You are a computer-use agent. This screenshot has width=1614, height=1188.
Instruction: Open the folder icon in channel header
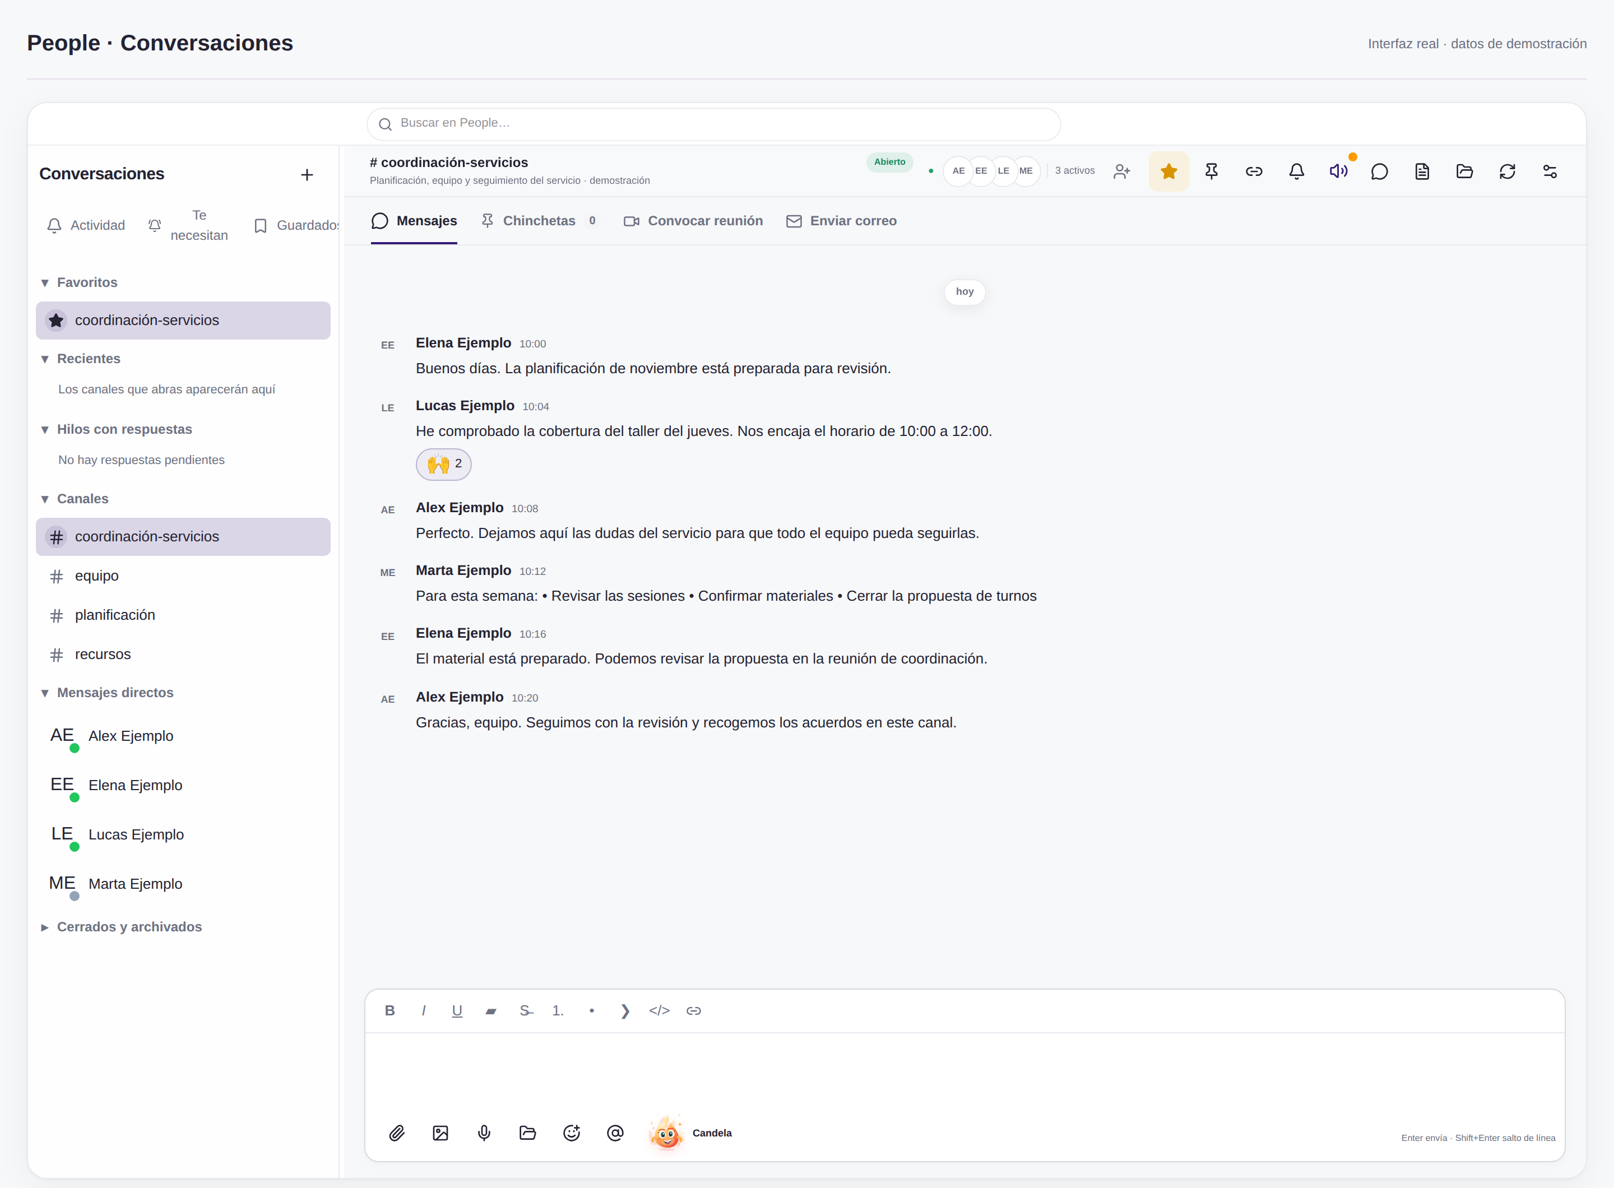[x=1464, y=171]
